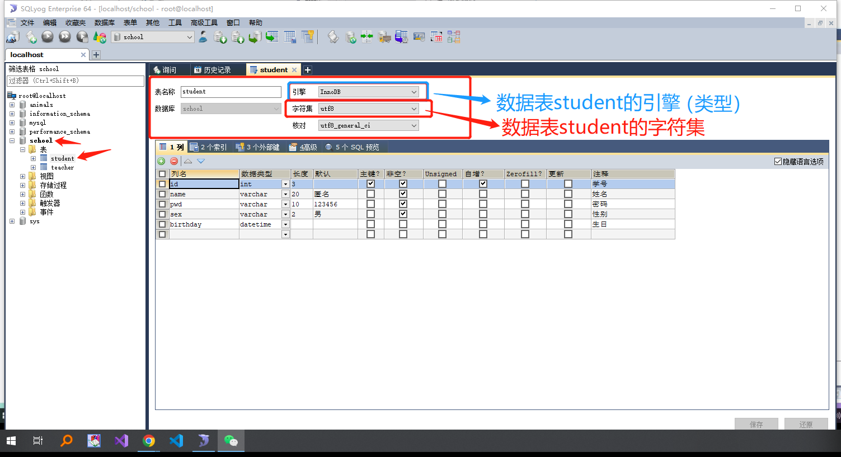Click the scheduled backup icon
Image resolution: width=841 pixels, height=457 pixels.
click(x=401, y=37)
